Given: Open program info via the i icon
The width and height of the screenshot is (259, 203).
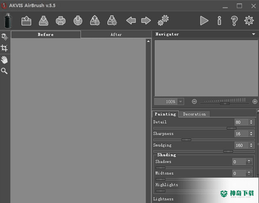Looking at the screenshot, I should click(219, 21).
